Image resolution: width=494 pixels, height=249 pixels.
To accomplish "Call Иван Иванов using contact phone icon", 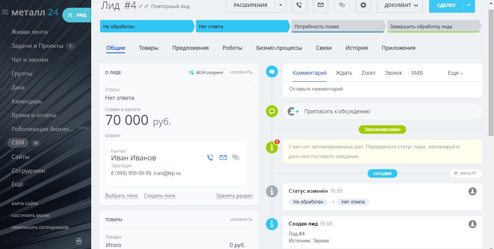I will tap(210, 157).
